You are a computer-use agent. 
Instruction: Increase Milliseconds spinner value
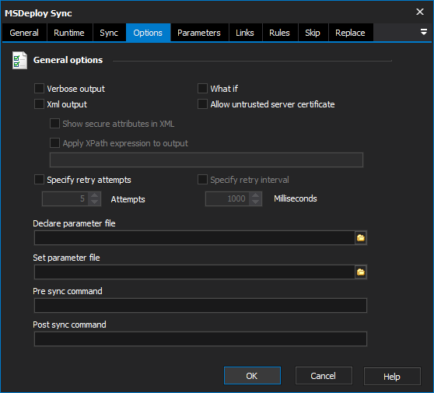[x=255, y=195]
